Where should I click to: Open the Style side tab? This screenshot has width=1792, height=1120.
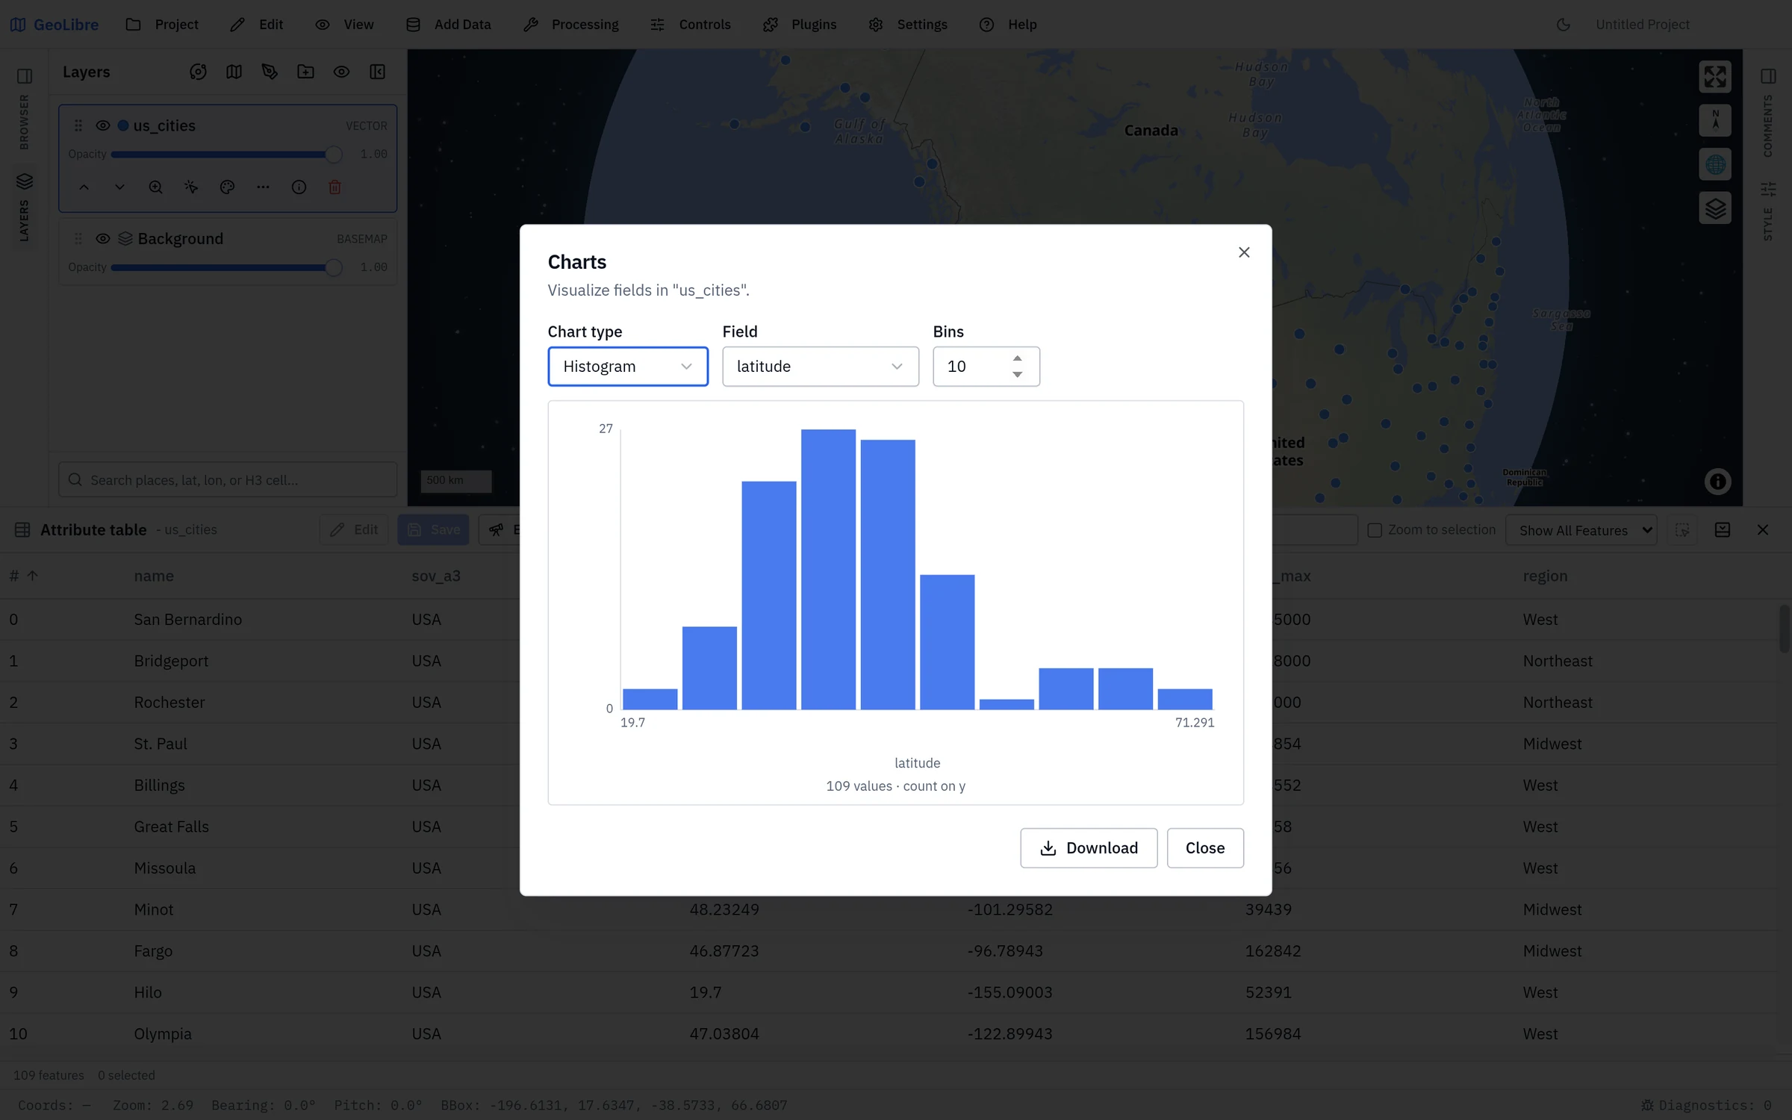pos(1767,211)
